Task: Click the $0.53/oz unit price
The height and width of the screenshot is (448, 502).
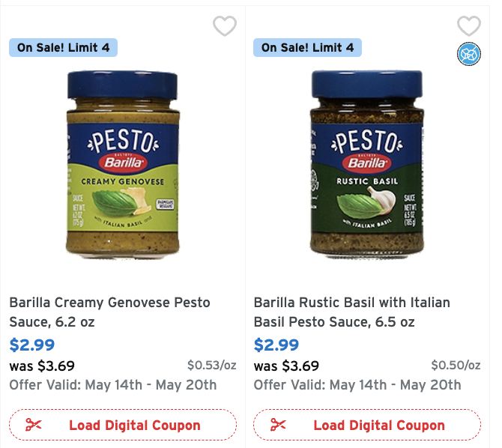Action: tap(212, 366)
